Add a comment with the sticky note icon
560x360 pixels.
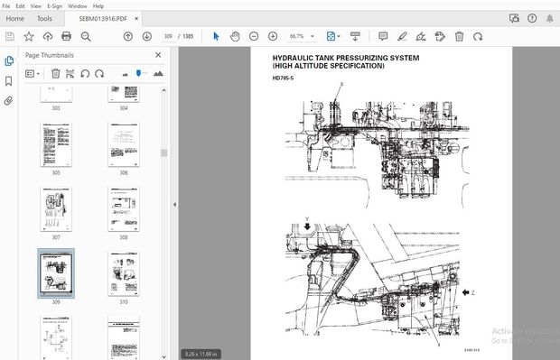pos(383,36)
